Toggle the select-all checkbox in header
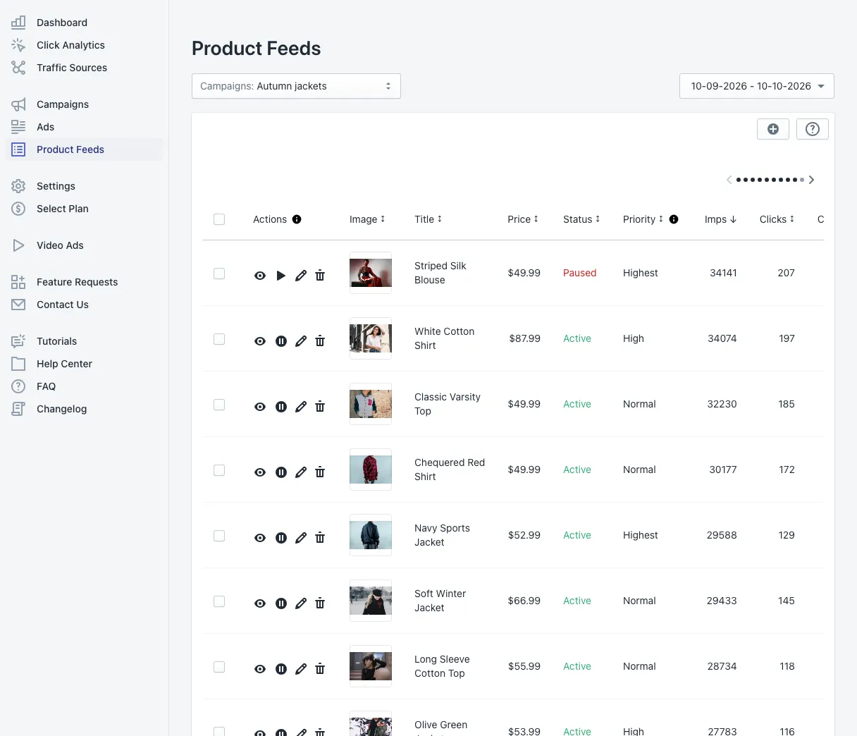The image size is (857, 736). 219,219
